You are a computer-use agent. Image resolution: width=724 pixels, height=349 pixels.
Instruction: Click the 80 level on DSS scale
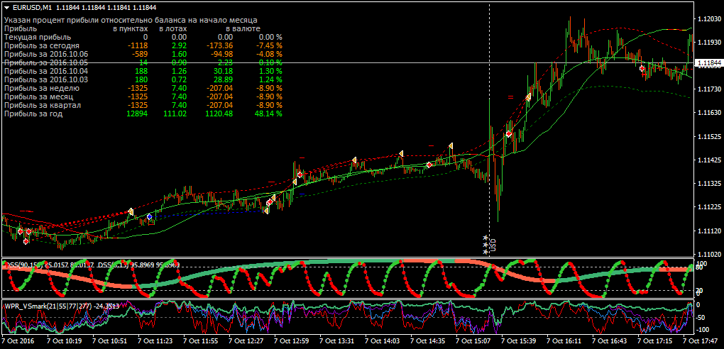tap(700, 268)
